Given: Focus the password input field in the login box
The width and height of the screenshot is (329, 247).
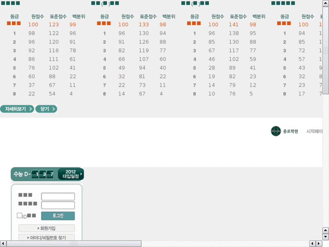Looking at the screenshot, I should pyautogui.click(x=58, y=205).
